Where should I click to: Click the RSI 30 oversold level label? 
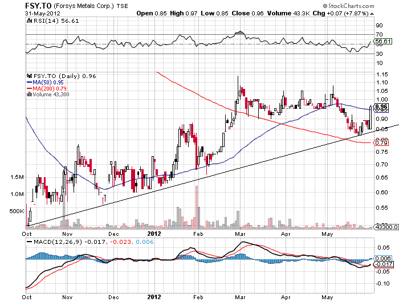click(x=379, y=54)
